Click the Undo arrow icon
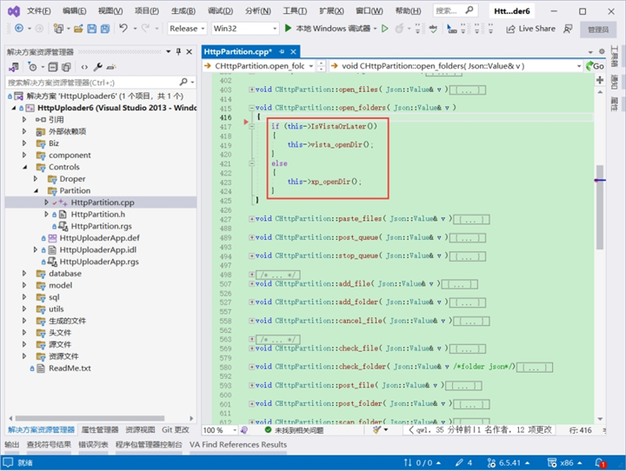626x471 pixels. click(x=123, y=29)
